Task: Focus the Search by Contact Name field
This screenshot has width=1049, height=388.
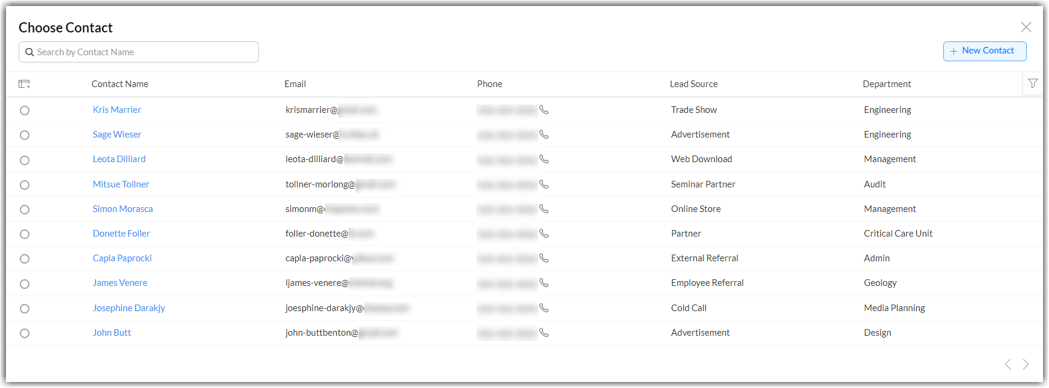Action: click(144, 52)
